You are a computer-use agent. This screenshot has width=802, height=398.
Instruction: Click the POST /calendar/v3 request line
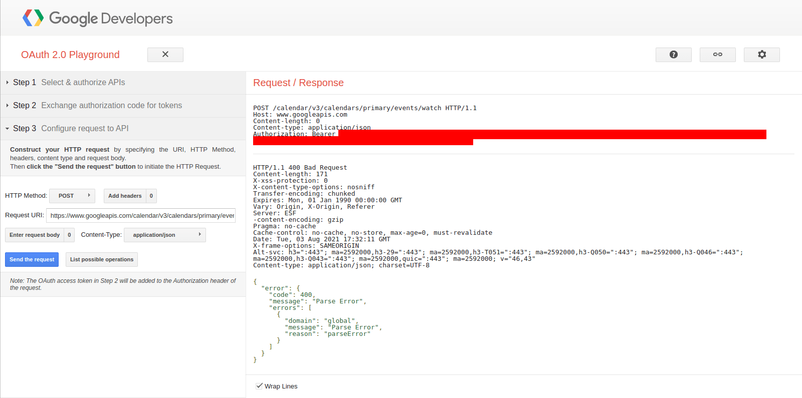(365, 108)
